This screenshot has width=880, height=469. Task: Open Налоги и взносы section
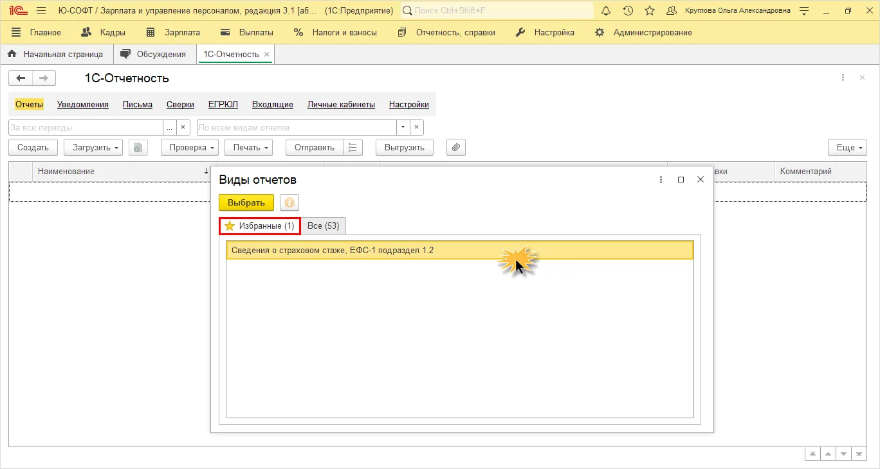335,32
